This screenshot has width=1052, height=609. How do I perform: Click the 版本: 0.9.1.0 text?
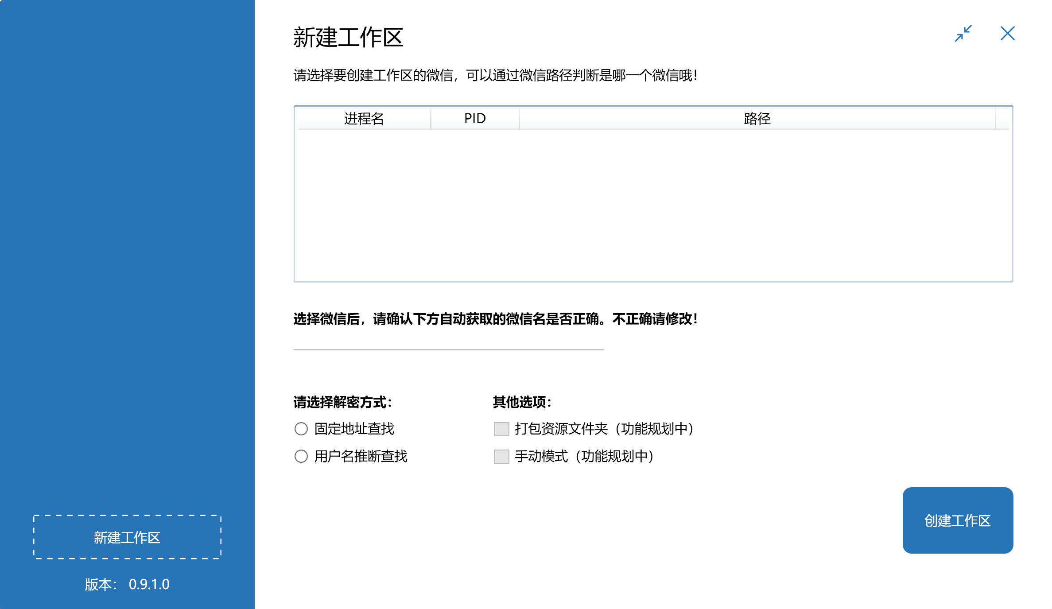(x=127, y=584)
